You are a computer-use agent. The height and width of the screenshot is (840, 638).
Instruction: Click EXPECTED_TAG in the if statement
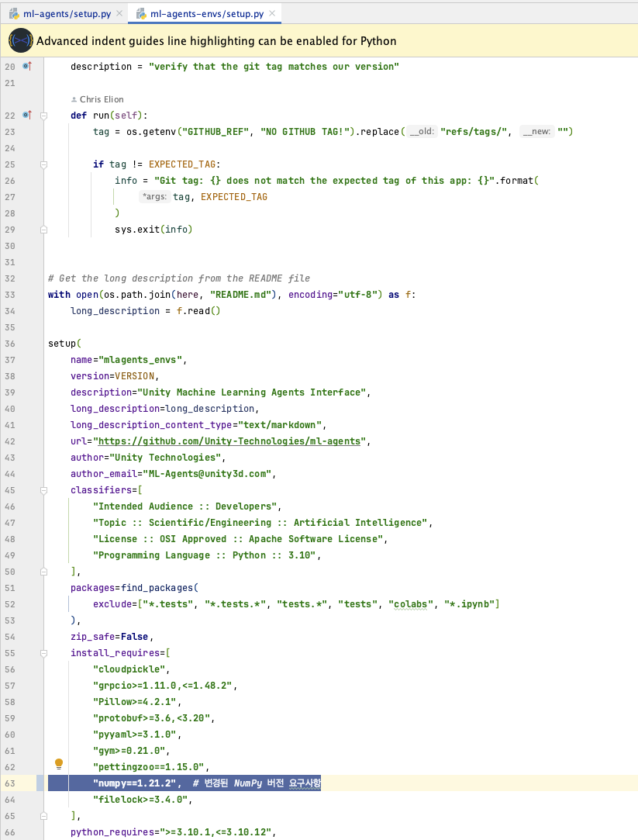[x=182, y=164]
